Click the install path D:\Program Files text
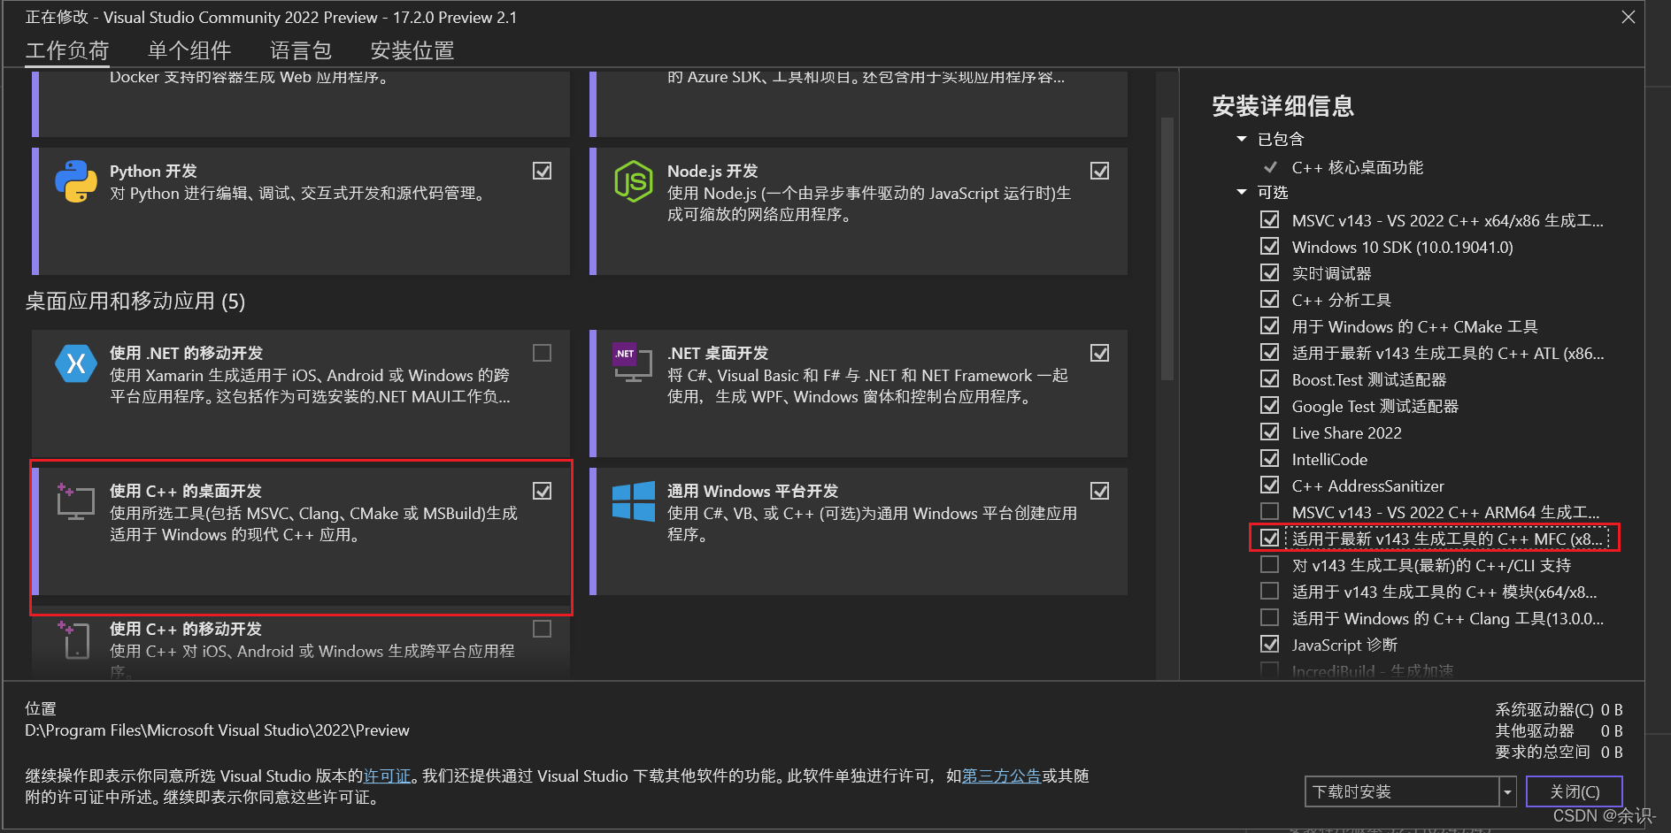Viewport: 1671px width, 833px height. tap(217, 730)
